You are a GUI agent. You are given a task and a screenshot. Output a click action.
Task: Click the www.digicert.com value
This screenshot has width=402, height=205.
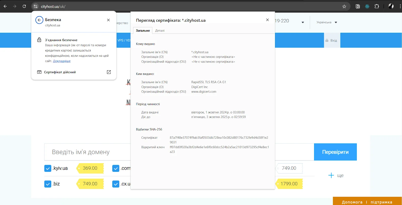tap(204, 92)
